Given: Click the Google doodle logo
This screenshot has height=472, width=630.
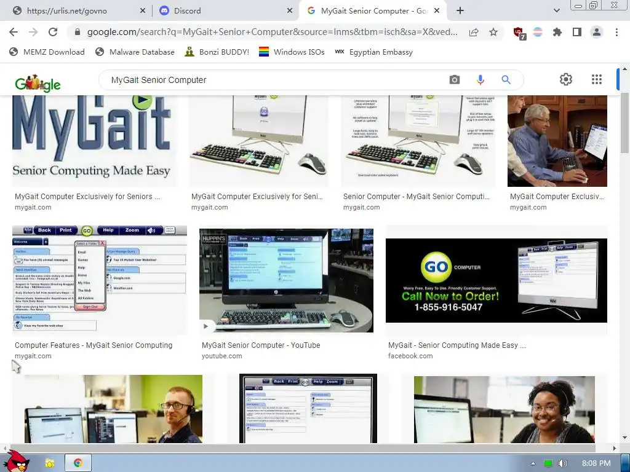Looking at the screenshot, I should tap(38, 83).
